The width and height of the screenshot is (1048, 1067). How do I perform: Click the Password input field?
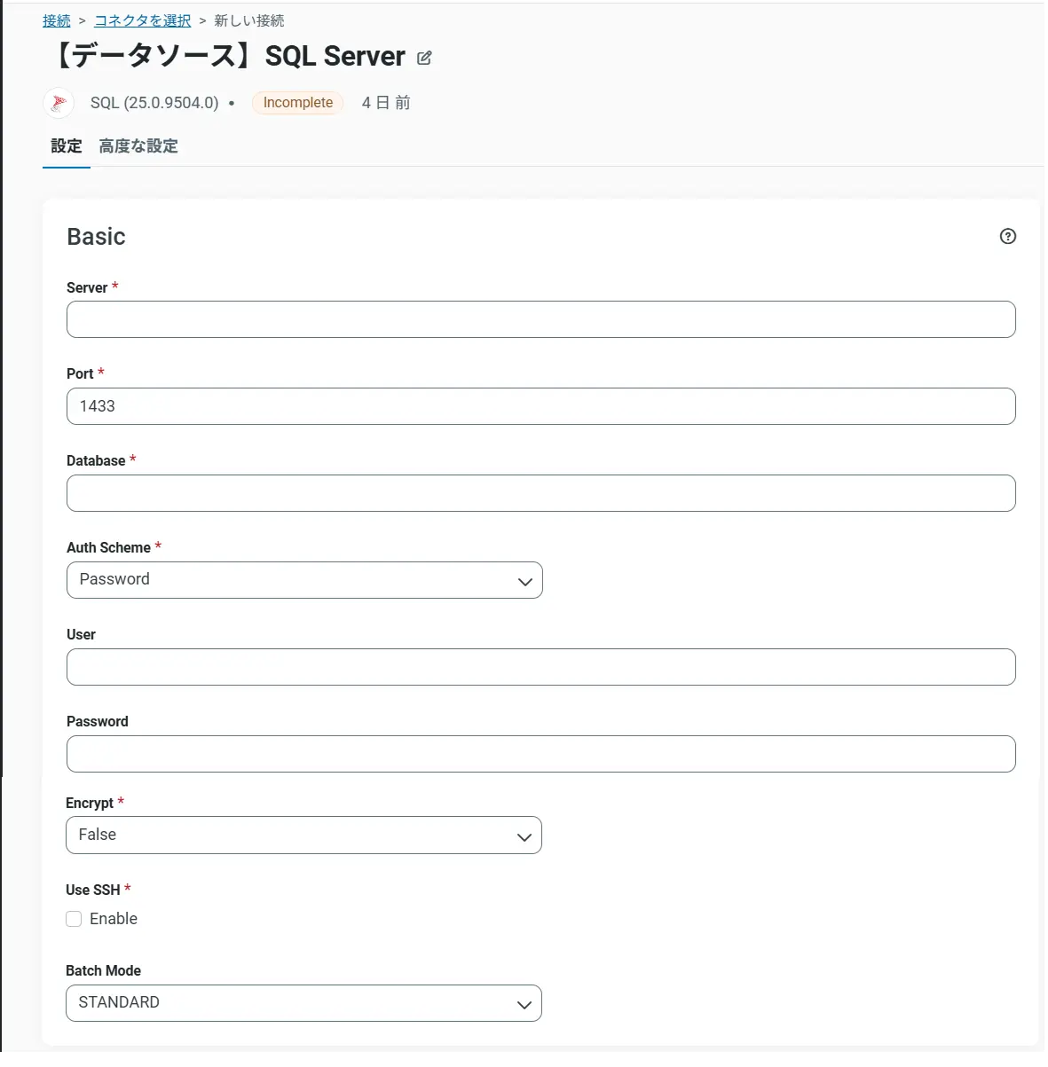click(x=540, y=754)
